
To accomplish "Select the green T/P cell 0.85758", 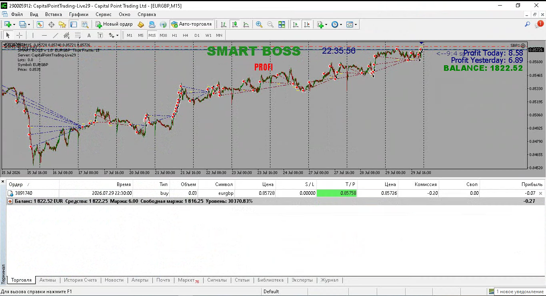I will (x=337, y=193).
